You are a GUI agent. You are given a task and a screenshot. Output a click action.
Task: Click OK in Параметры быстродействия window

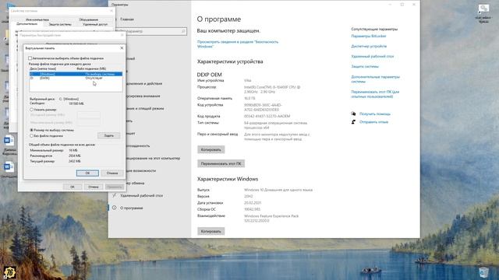[x=73, y=187]
